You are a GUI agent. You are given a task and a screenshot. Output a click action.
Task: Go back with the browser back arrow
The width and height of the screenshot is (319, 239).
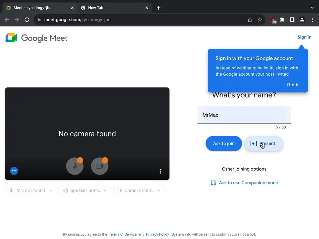point(7,20)
